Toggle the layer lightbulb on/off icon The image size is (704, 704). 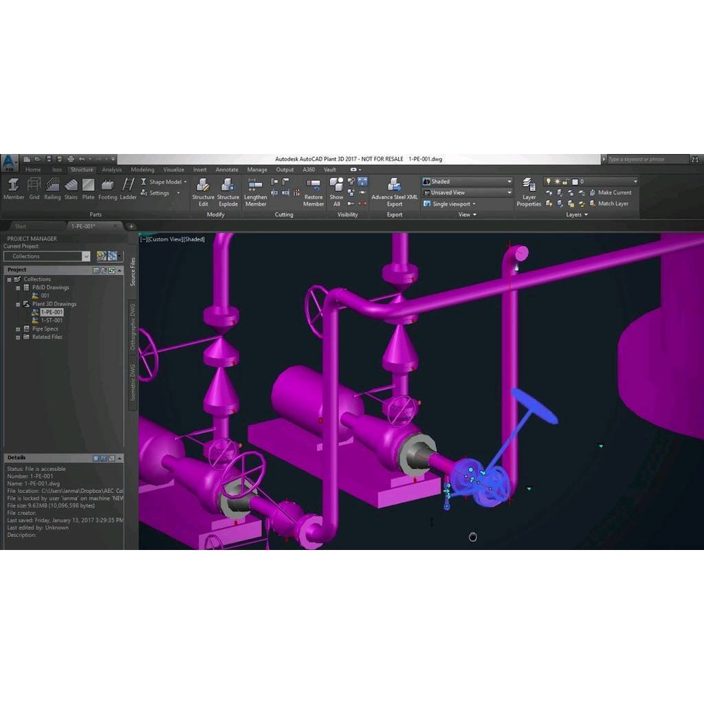(548, 181)
